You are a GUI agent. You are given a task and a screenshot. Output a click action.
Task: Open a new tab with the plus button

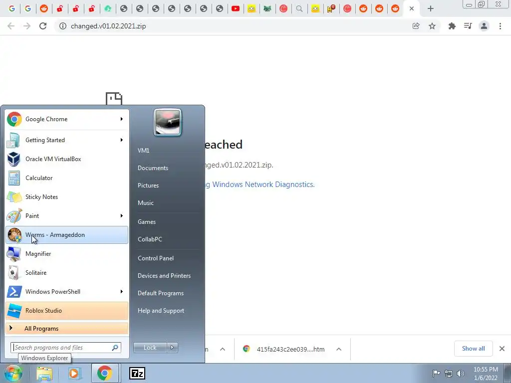click(431, 9)
